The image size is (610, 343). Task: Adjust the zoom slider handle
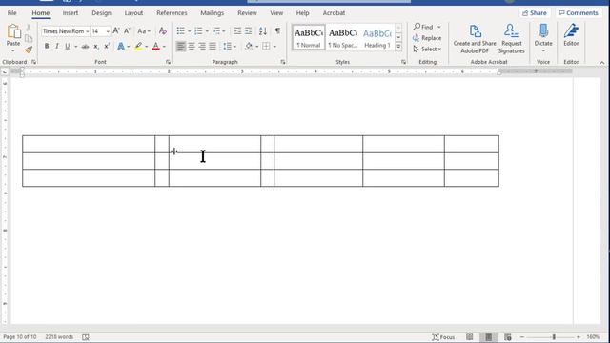(x=554, y=336)
